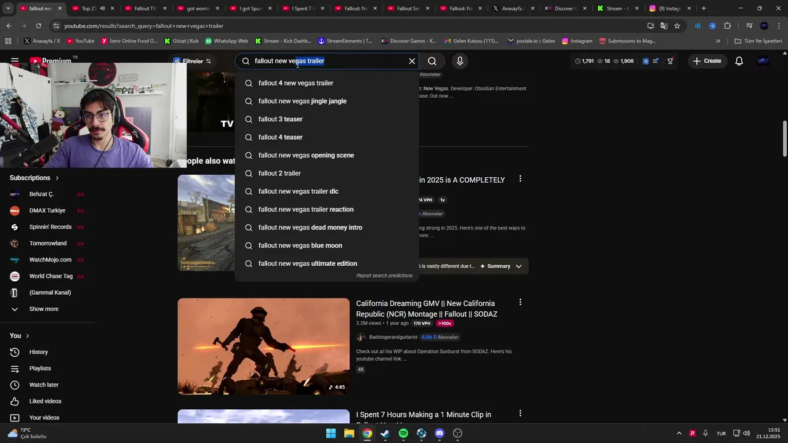
Task: Click the Create button
Action: click(707, 61)
